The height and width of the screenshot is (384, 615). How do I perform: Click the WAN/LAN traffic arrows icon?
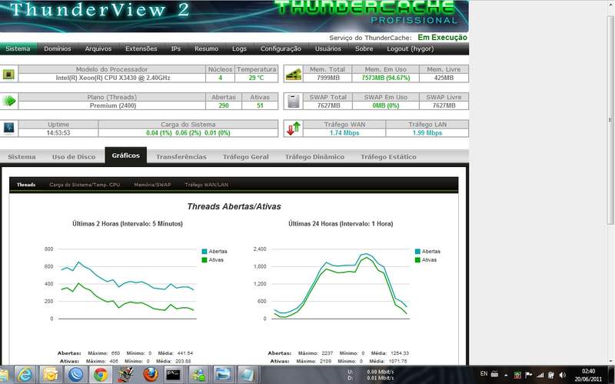(x=293, y=129)
